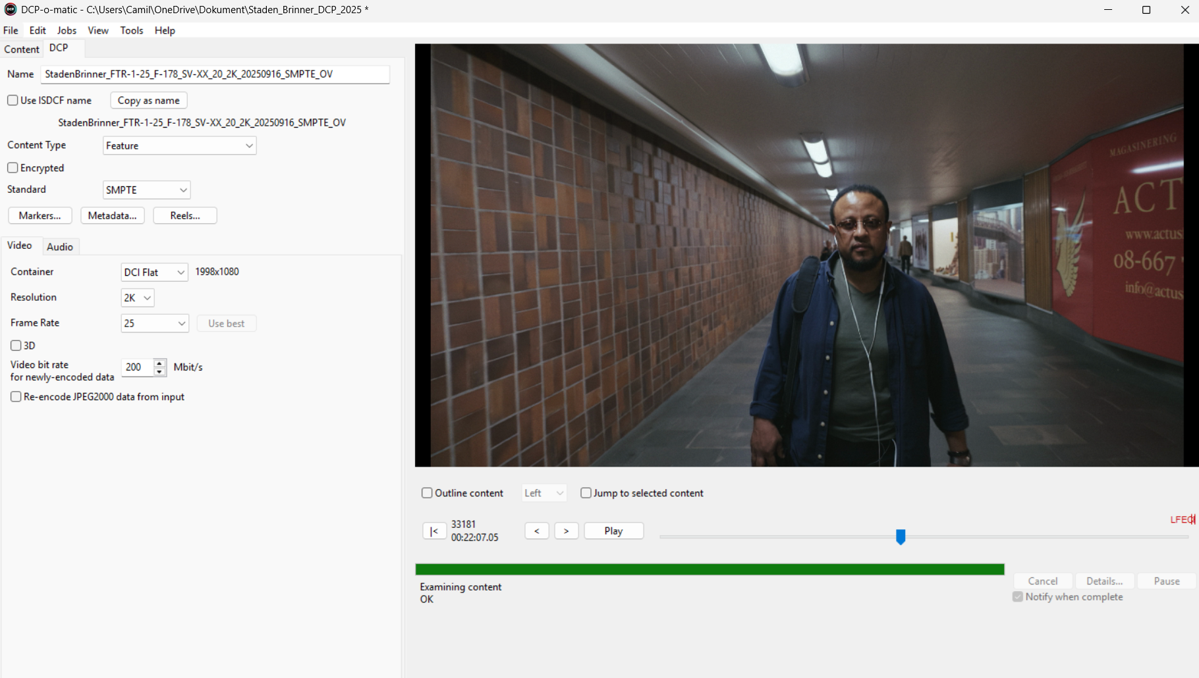Toggle the Encrypted checkbox
The width and height of the screenshot is (1199, 678).
click(x=13, y=168)
